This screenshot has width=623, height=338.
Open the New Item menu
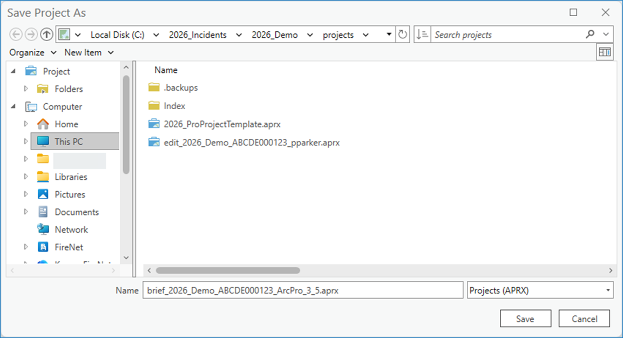click(89, 52)
